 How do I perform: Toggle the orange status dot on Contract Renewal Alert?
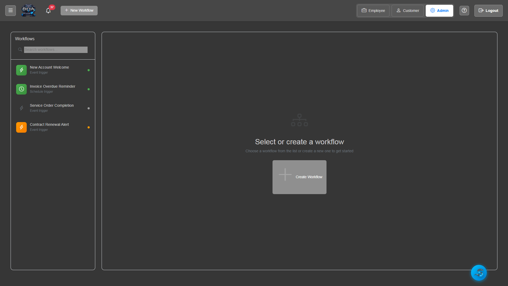89,127
